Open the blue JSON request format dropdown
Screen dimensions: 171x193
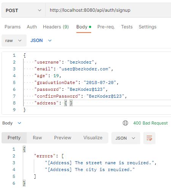41,40
